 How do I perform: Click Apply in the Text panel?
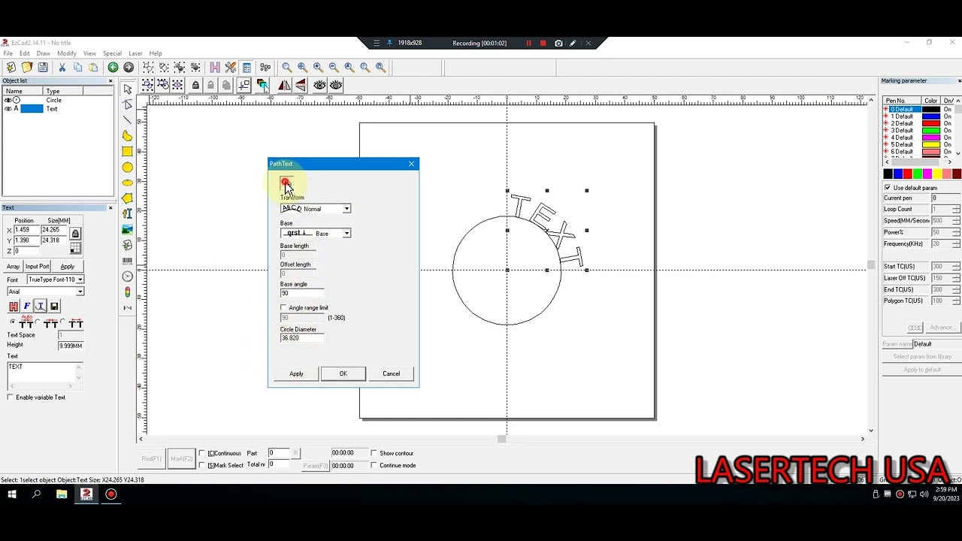point(68,267)
